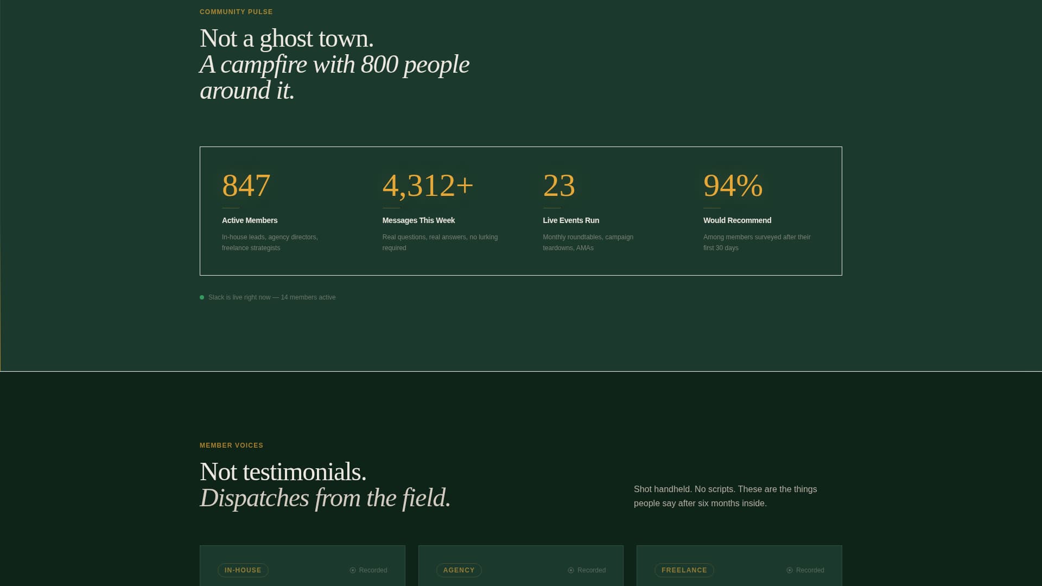Click the Recorded icon on the In-House card
Image resolution: width=1042 pixels, height=586 pixels.
click(x=353, y=570)
